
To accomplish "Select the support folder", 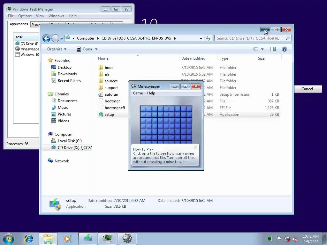I will (111, 88).
